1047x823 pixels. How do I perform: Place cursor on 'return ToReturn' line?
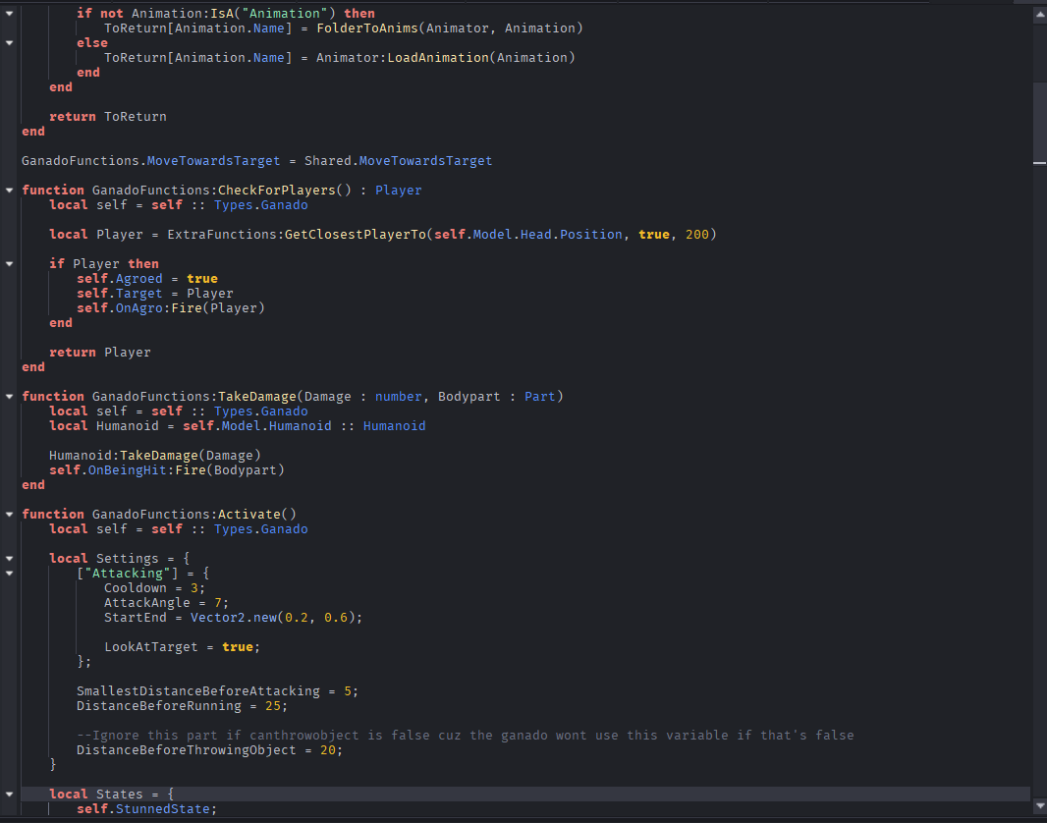pyautogui.click(x=107, y=116)
